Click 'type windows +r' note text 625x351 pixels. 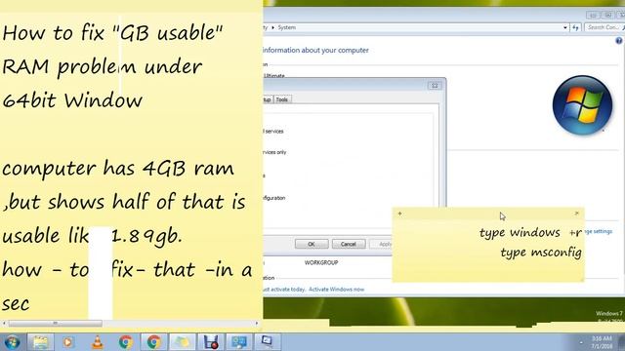pos(530,232)
